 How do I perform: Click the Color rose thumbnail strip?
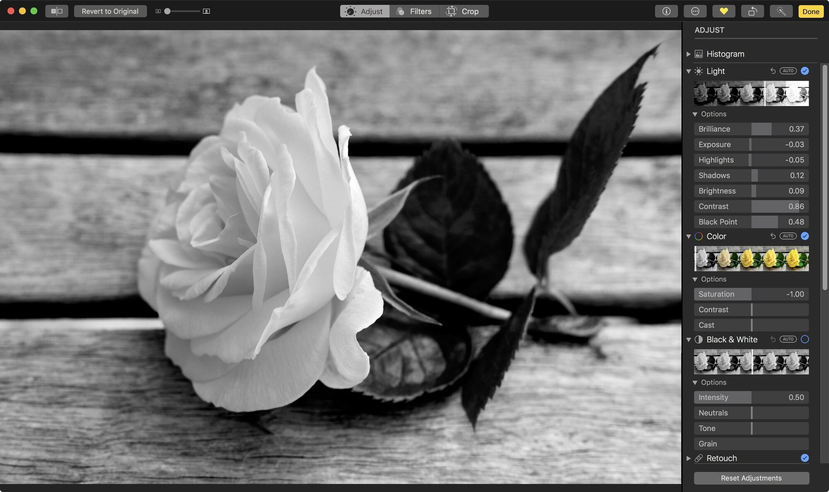pos(751,258)
